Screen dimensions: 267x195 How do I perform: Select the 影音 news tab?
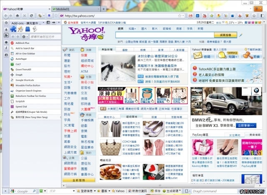(161, 50)
